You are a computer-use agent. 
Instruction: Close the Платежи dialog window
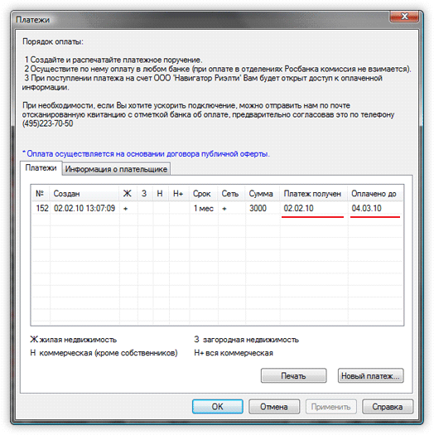(404, 17)
